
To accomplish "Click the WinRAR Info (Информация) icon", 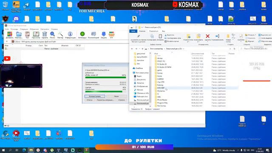I will coord(70,34).
